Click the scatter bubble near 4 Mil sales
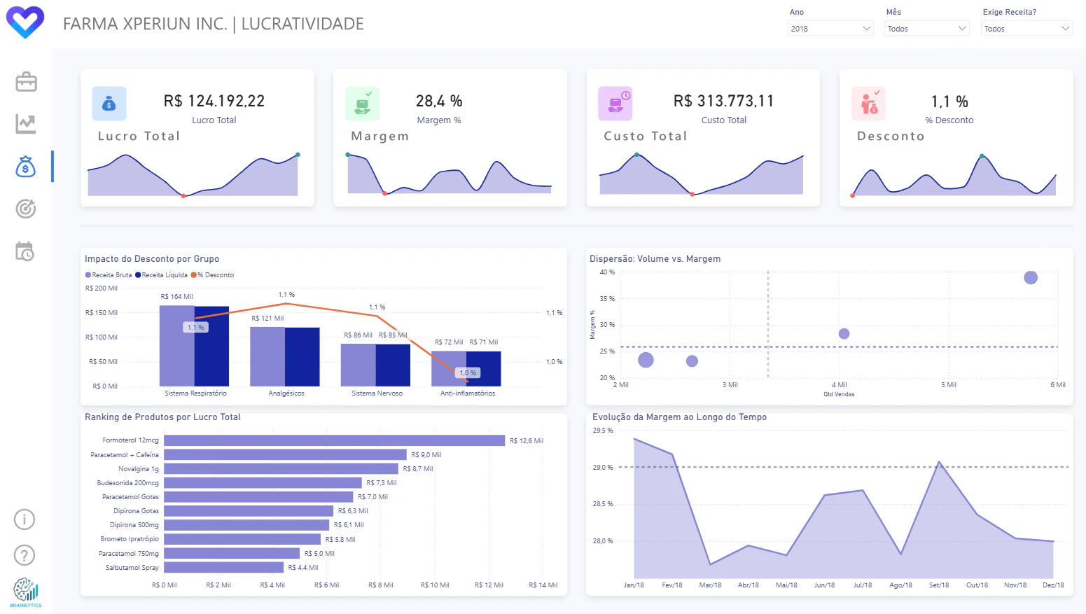The width and height of the screenshot is (1086, 614). [844, 334]
